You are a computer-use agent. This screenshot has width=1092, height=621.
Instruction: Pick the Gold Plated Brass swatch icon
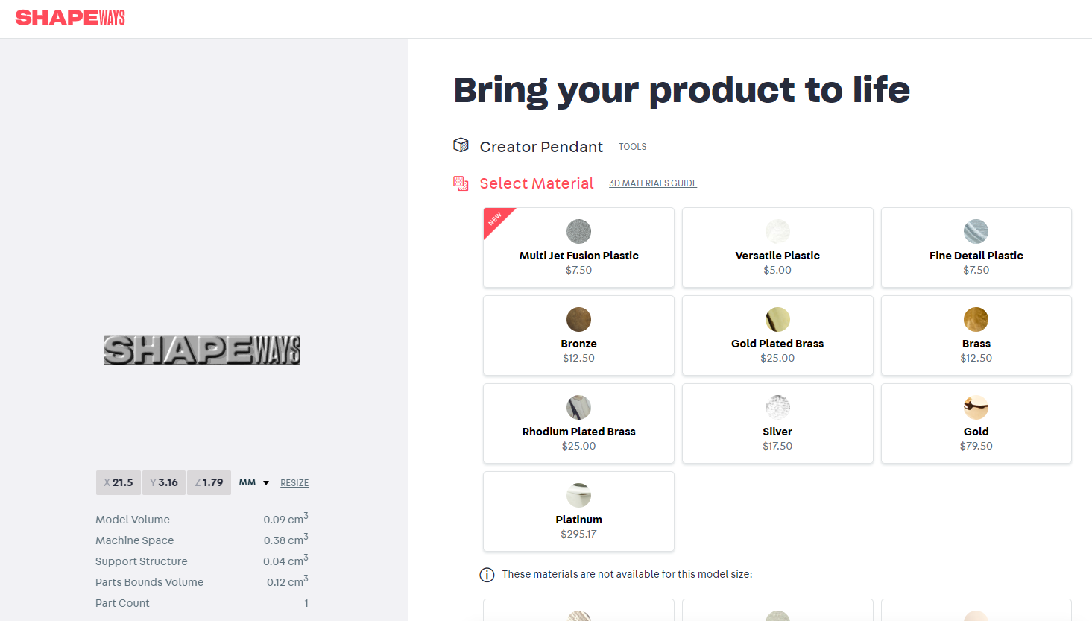pyautogui.click(x=777, y=319)
